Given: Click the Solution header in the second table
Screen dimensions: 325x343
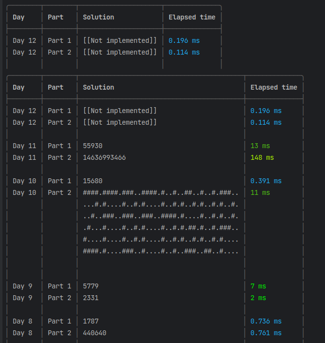Looking at the screenshot, I should tap(98, 88).
